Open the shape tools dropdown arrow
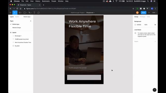Image resolution: width=166 pixels, height=93 pixels. (26, 13)
